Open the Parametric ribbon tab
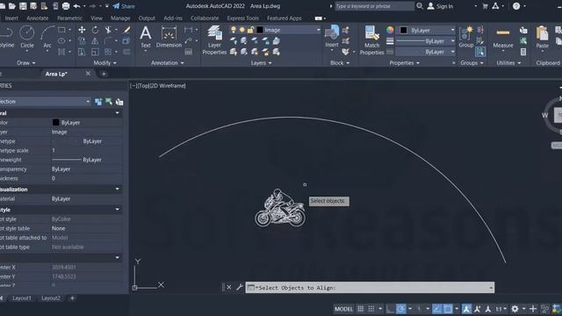The height and width of the screenshot is (316, 562). (69, 18)
